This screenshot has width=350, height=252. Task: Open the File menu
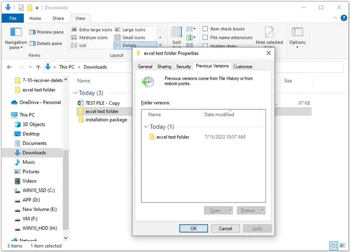13,18
